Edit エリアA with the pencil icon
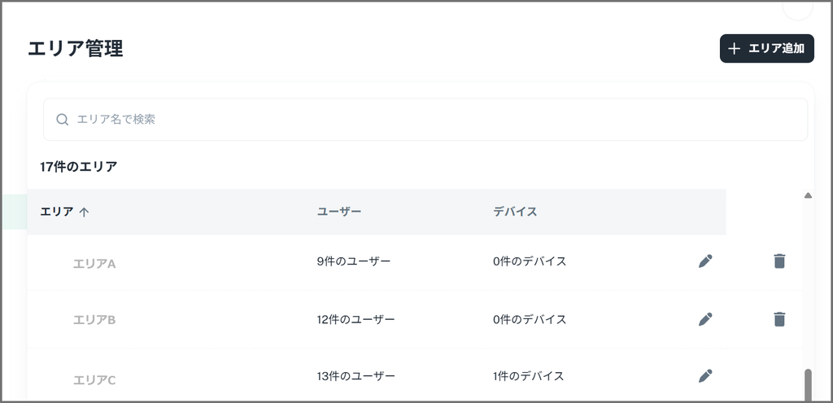Viewport: 833px width, 403px height. click(x=705, y=261)
